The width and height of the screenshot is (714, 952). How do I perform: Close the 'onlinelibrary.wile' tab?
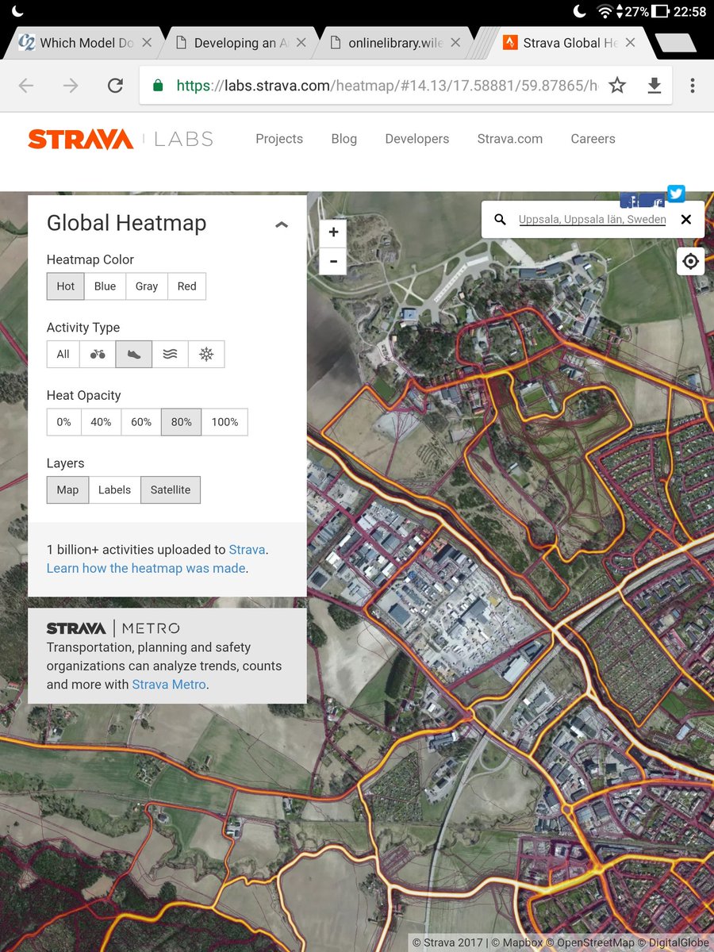pos(456,43)
